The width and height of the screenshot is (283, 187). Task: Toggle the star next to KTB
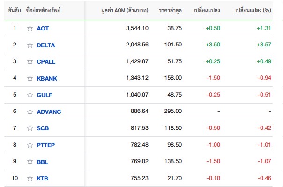click(x=30, y=179)
